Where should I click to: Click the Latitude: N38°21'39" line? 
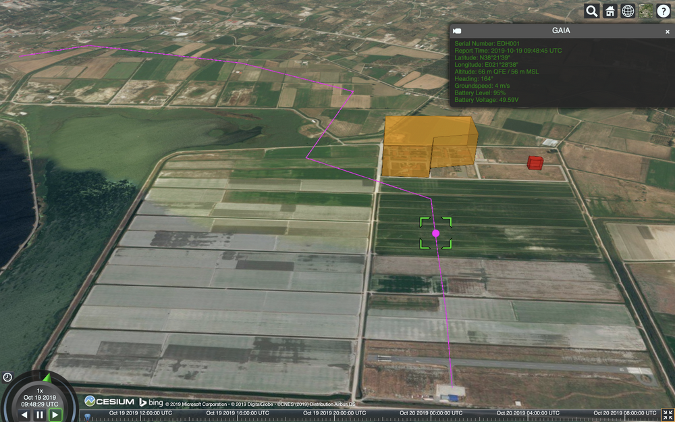click(x=482, y=57)
